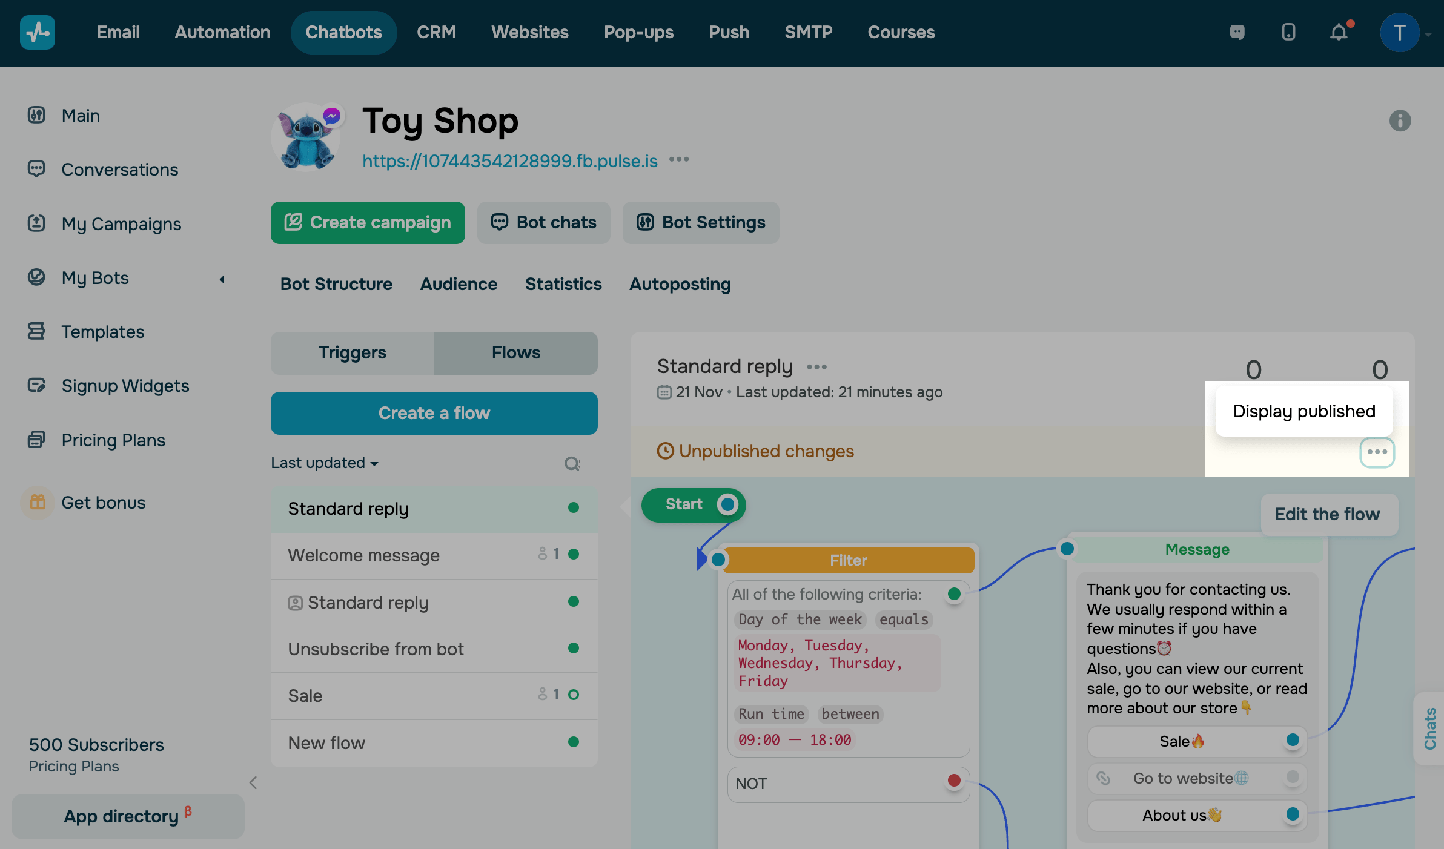Select the Welcome message flow
This screenshot has width=1444, height=849.
pos(363,555)
